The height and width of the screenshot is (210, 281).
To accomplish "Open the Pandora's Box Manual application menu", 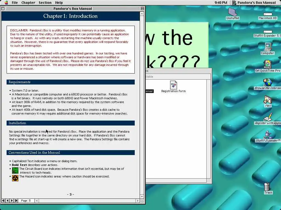I will (x=254, y=2).
